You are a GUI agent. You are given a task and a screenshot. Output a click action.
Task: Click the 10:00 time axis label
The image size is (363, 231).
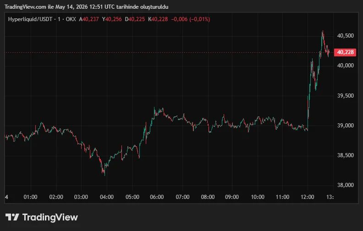258,197
